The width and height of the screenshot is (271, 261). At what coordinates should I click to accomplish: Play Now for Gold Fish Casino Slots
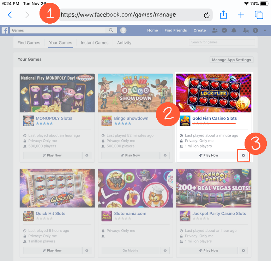(209, 155)
